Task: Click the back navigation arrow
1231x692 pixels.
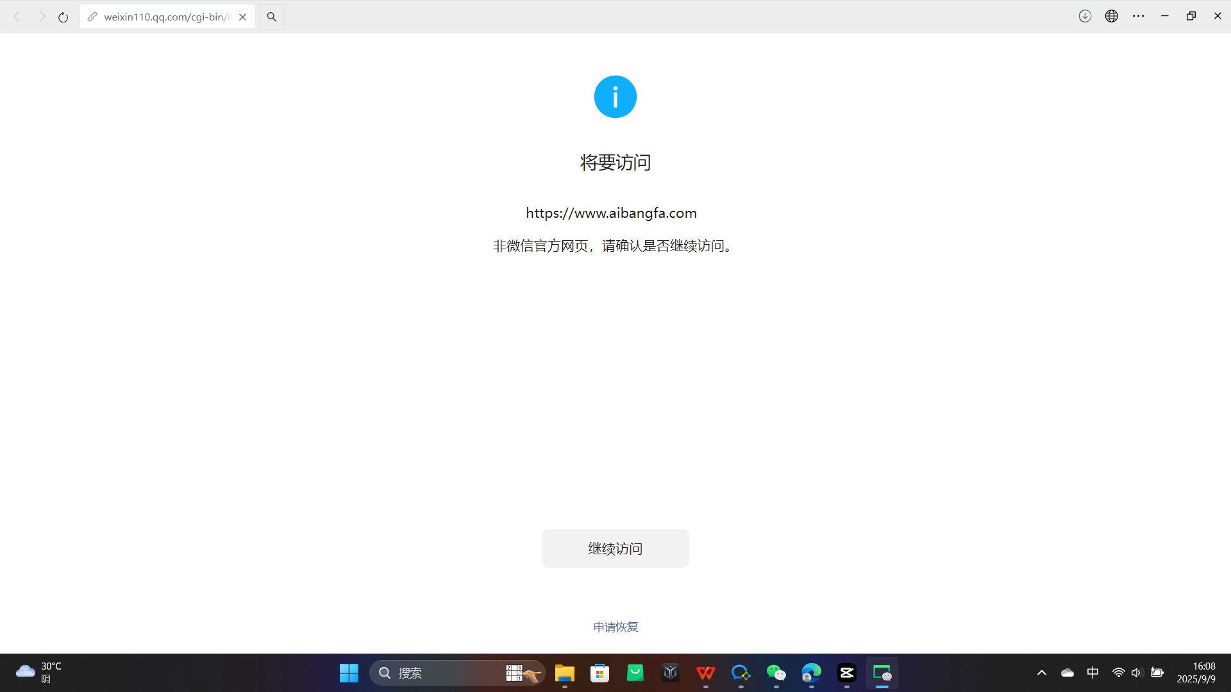Action: (17, 17)
